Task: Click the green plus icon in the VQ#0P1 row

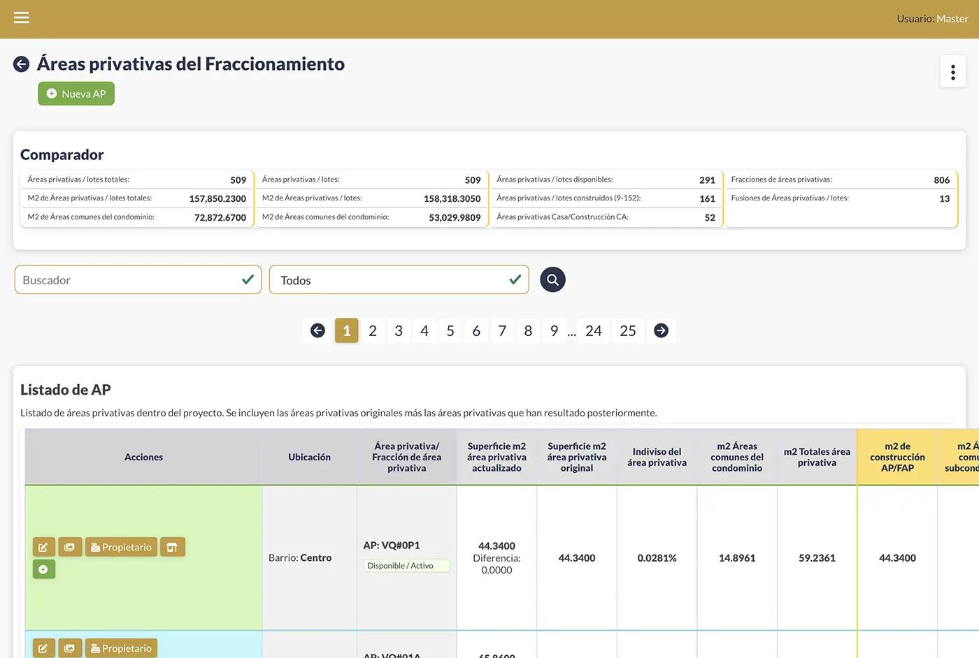Action: (x=43, y=569)
